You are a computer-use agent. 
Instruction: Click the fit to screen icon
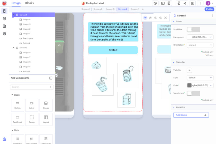coord(166,18)
